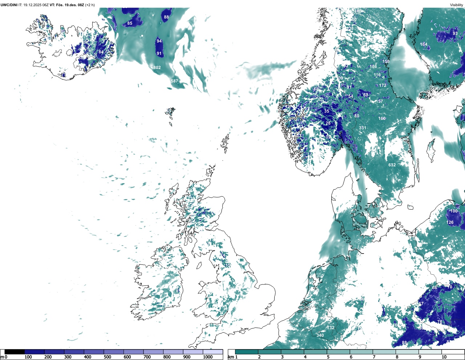
Task: Click the 'm' unit label on the legend
Action: click(2, 357)
